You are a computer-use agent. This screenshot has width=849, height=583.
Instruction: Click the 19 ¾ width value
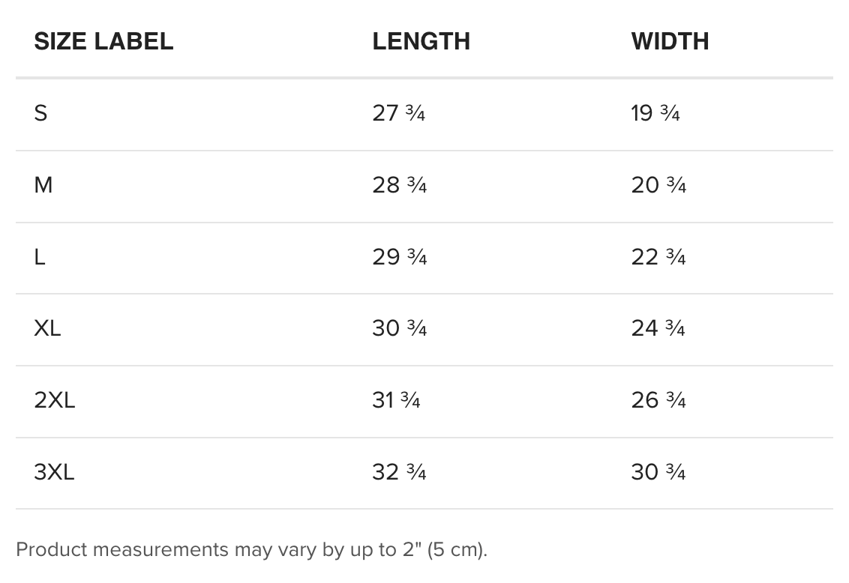tap(655, 113)
